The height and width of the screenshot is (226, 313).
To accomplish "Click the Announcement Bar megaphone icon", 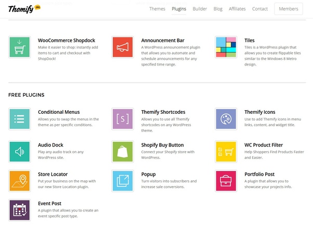I will [123, 47].
